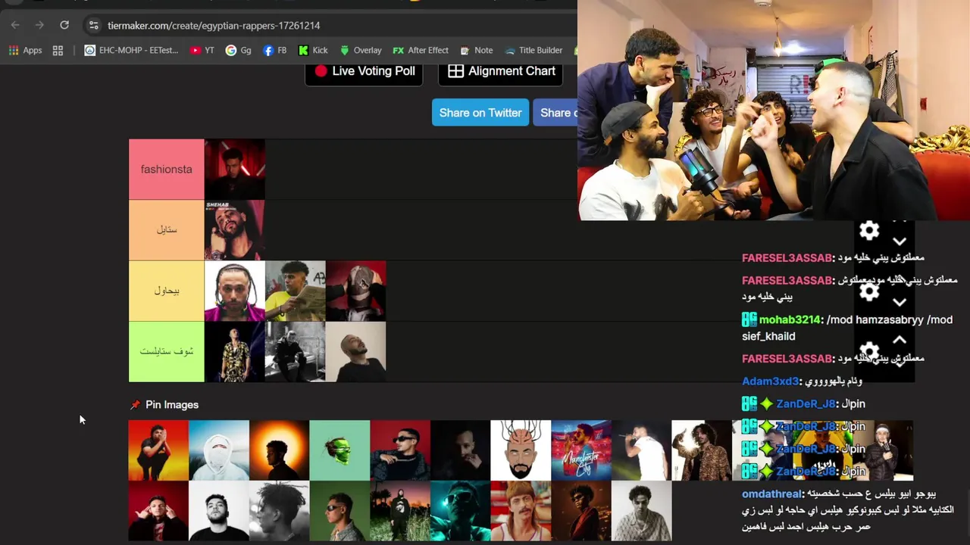
Task: Select the patterned-shirt rapper on dark background in the شوف ستايلست tier
Action: point(235,351)
